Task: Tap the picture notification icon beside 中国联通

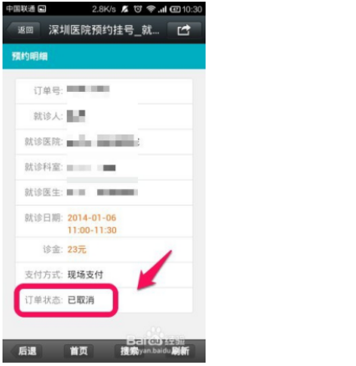Action: pyautogui.click(x=42, y=9)
